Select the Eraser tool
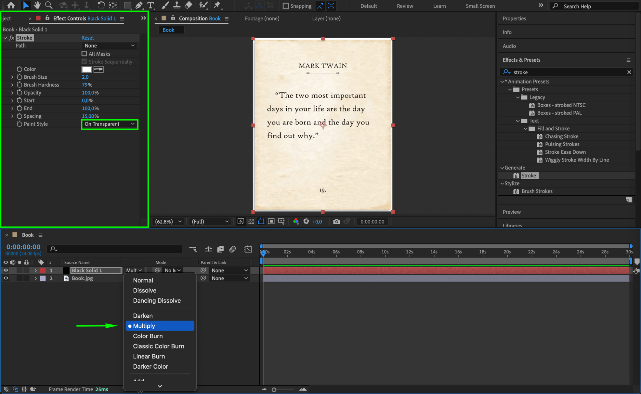This screenshot has height=394, width=641. click(189, 5)
